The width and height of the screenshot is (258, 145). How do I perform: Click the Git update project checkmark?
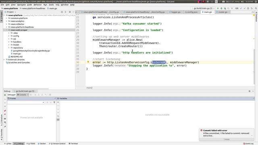(241, 8)
